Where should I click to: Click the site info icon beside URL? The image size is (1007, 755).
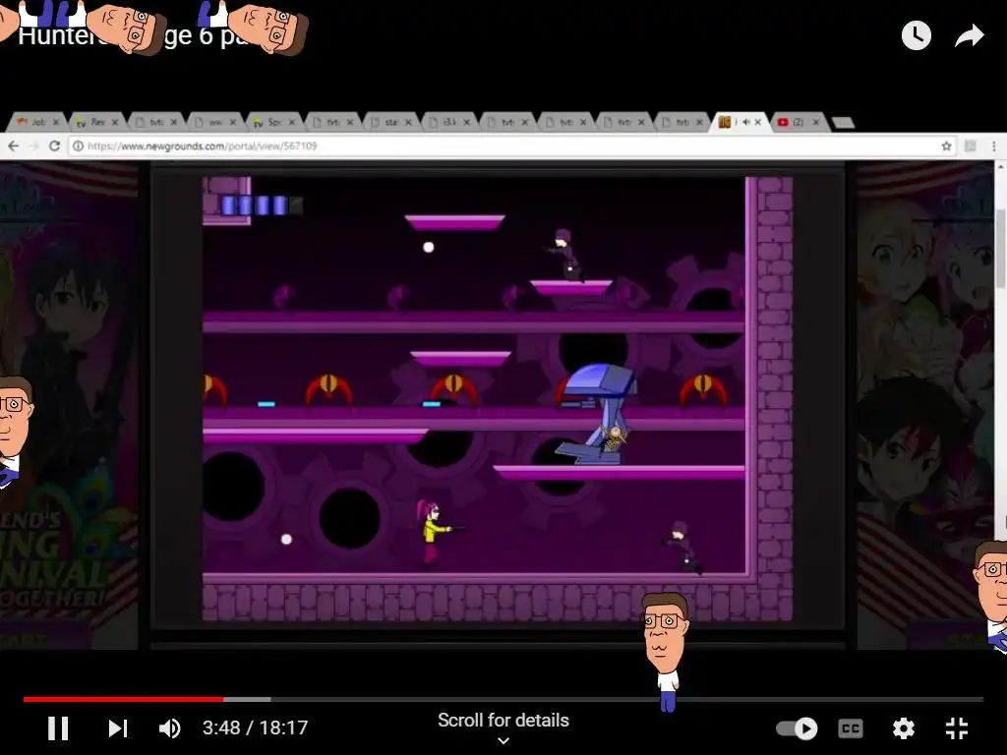pyautogui.click(x=78, y=145)
